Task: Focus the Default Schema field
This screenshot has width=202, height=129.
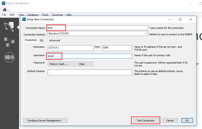Action: (90, 73)
